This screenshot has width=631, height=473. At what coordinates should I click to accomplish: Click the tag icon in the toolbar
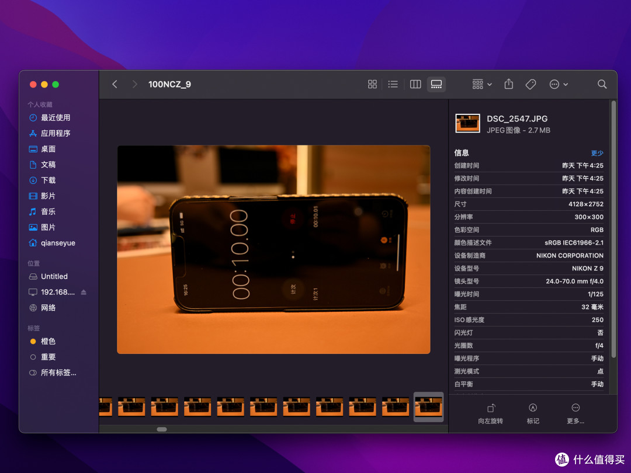[531, 84]
